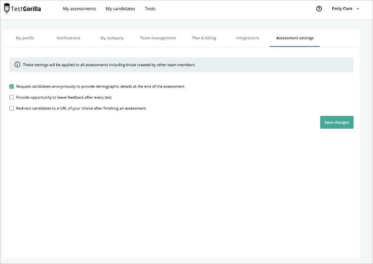Click the Save changes button
This screenshot has height=264, width=373.
pos(337,122)
